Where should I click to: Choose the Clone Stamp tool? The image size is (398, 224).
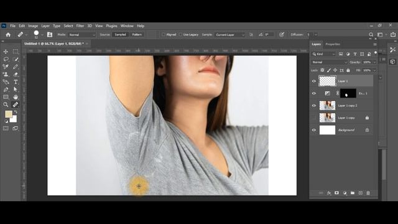point(6,75)
